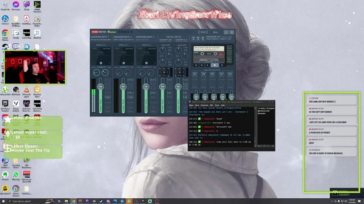
Task: Click the cassette display to select audio file
Action: [x=209, y=49]
